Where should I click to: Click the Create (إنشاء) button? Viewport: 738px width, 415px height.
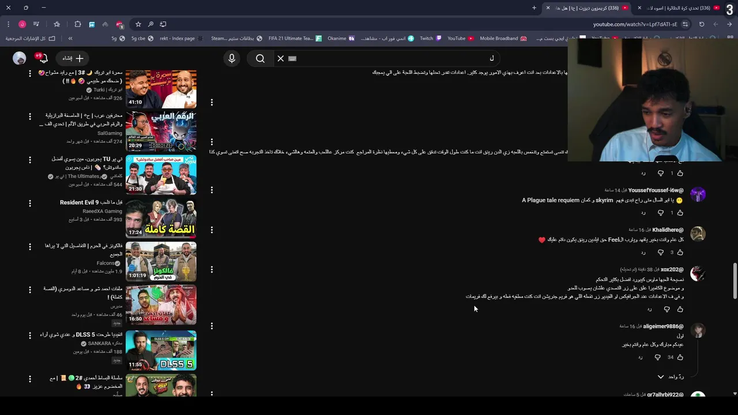coord(73,58)
